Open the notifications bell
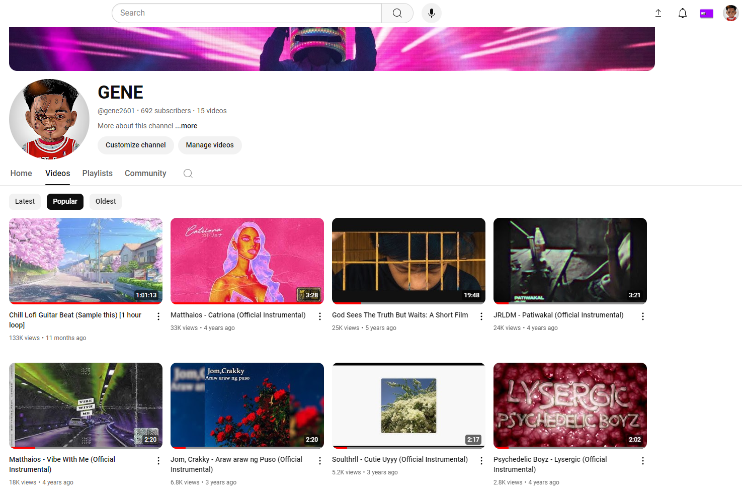The width and height of the screenshot is (742, 493). [x=683, y=13]
